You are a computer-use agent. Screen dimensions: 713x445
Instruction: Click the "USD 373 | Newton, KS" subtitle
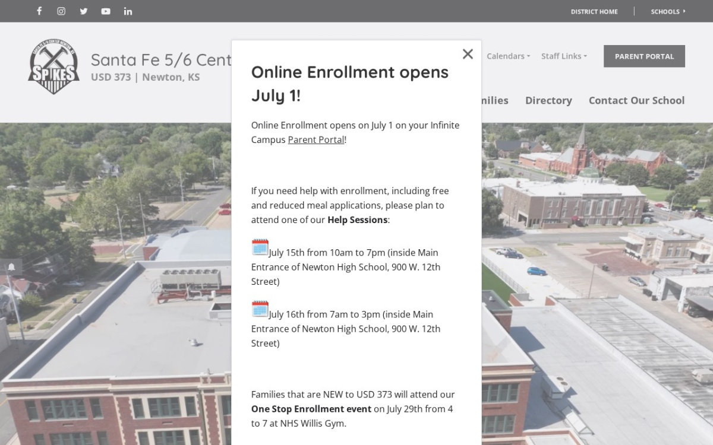click(145, 77)
